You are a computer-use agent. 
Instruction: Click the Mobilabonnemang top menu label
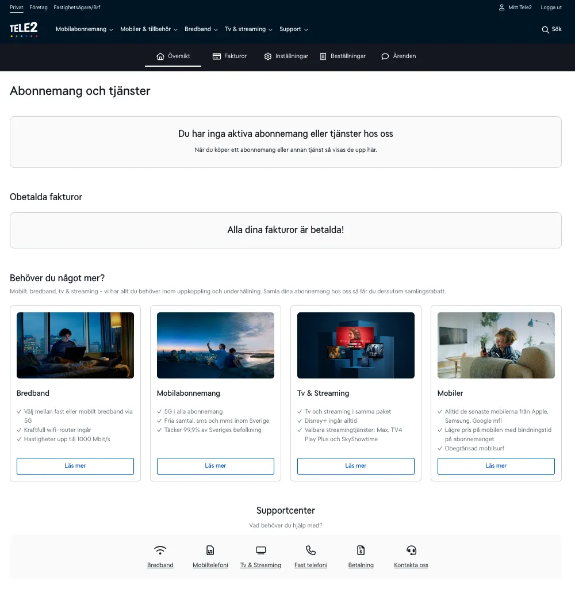tap(81, 29)
